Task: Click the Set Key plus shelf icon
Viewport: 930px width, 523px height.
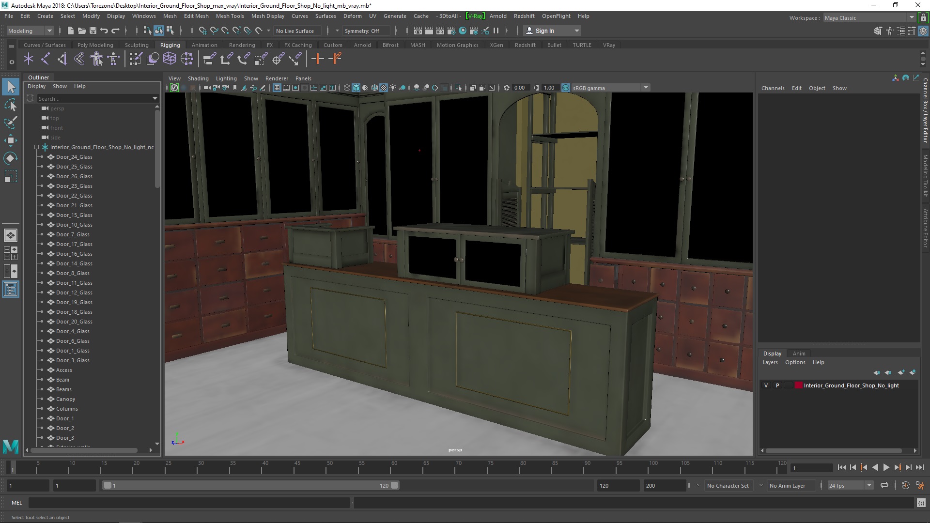Action: pos(318,59)
